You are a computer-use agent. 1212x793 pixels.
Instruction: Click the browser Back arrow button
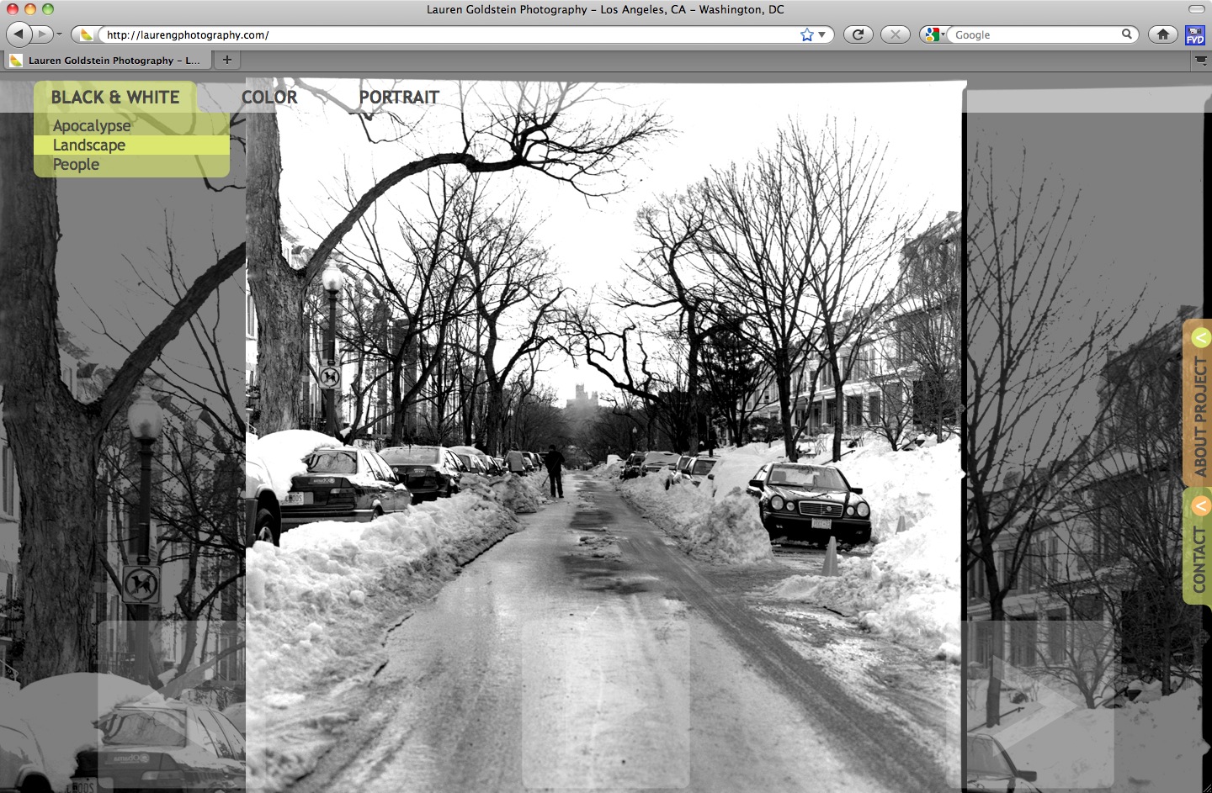[19, 34]
